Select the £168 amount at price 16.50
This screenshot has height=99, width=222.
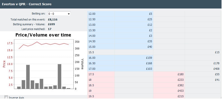tap(149, 63)
